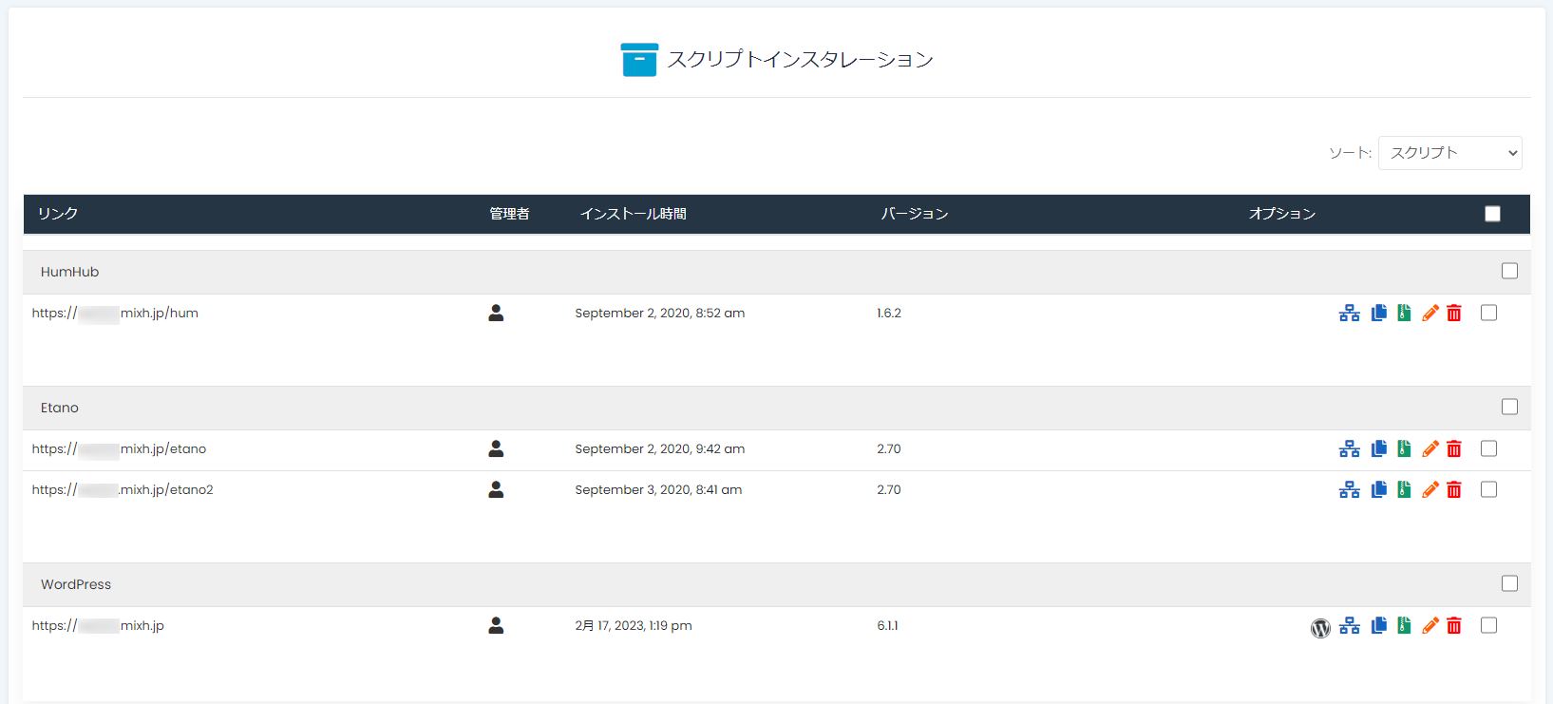The width and height of the screenshot is (1553, 704).
Task: Click version 2.70 in the etano2 row
Action: [x=889, y=489]
